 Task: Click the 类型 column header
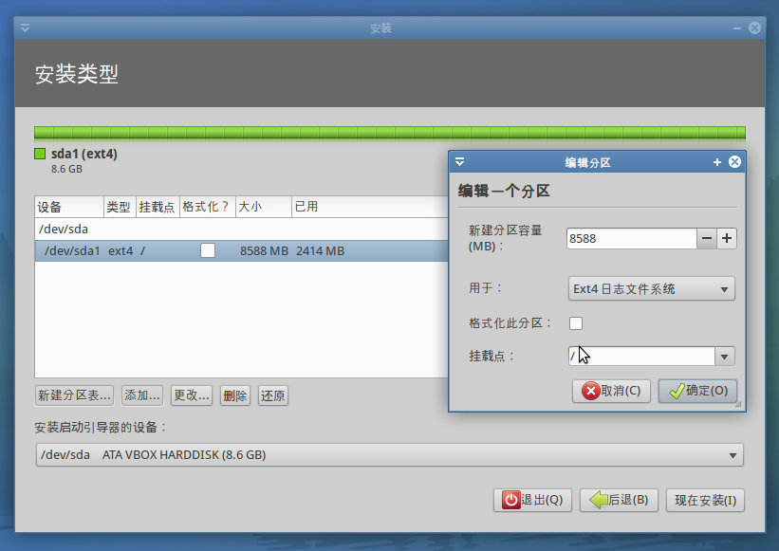[x=120, y=207]
